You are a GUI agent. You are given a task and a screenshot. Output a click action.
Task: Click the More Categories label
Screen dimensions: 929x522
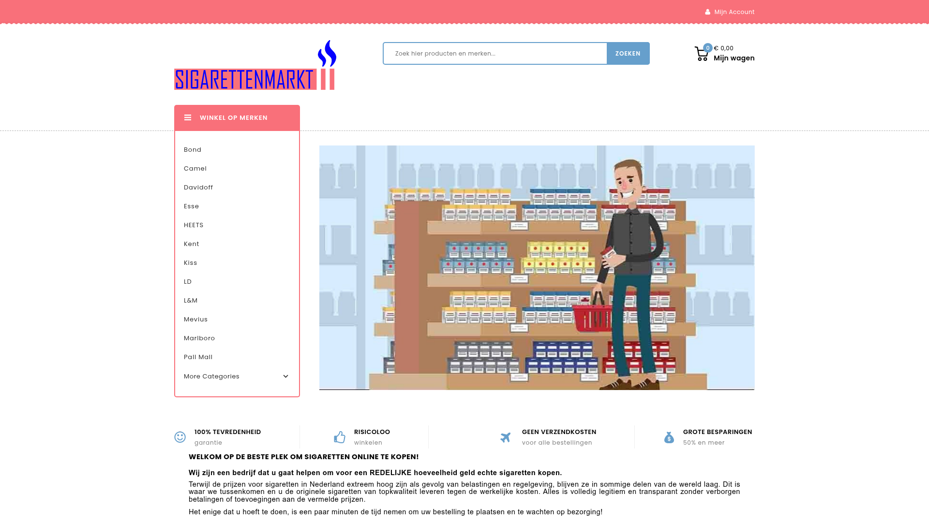pos(211,377)
